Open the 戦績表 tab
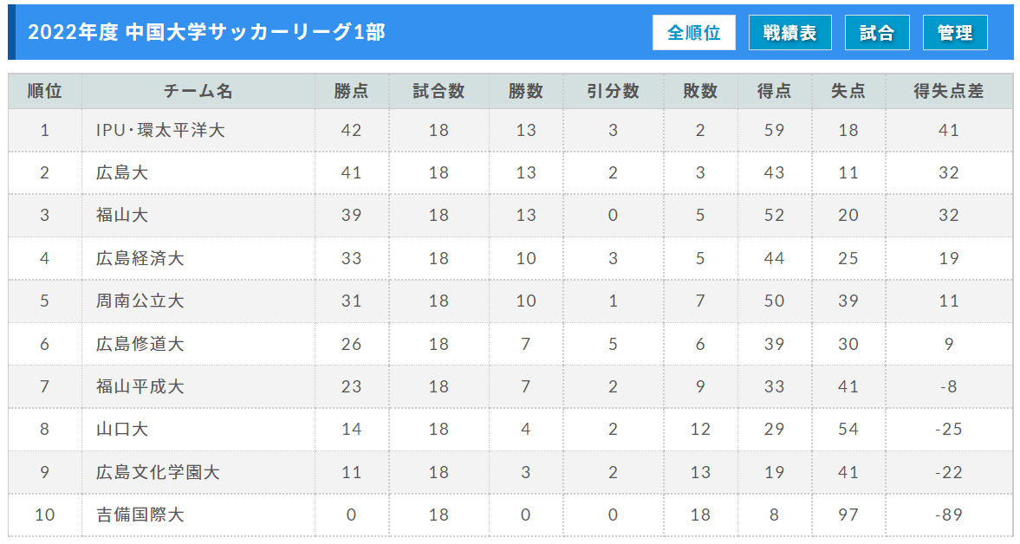 (789, 33)
